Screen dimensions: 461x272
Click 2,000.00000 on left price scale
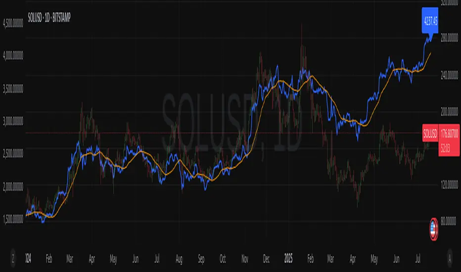point(13,186)
